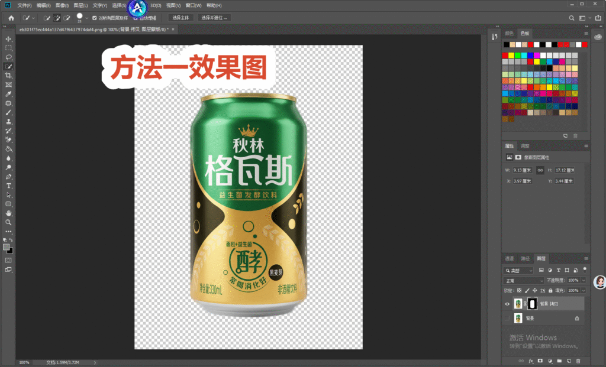606x367 pixels.
Task: Show the 背景 layer visibility box
Action: [507, 319]
